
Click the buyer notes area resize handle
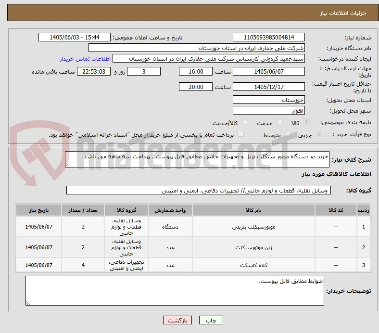point(28,303)
